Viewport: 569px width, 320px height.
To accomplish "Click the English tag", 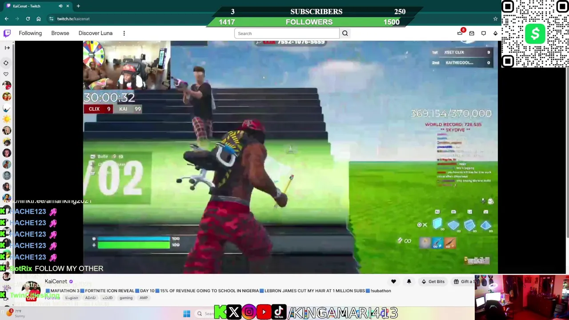I will [72, 298].
